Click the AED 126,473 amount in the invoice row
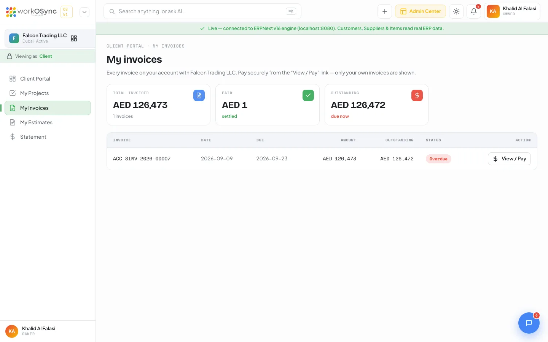This screenshot has width=548, height=342. click(x=339, y=159)
